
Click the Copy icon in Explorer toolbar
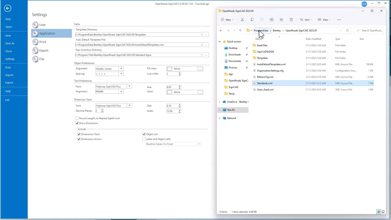coord(252,20)
